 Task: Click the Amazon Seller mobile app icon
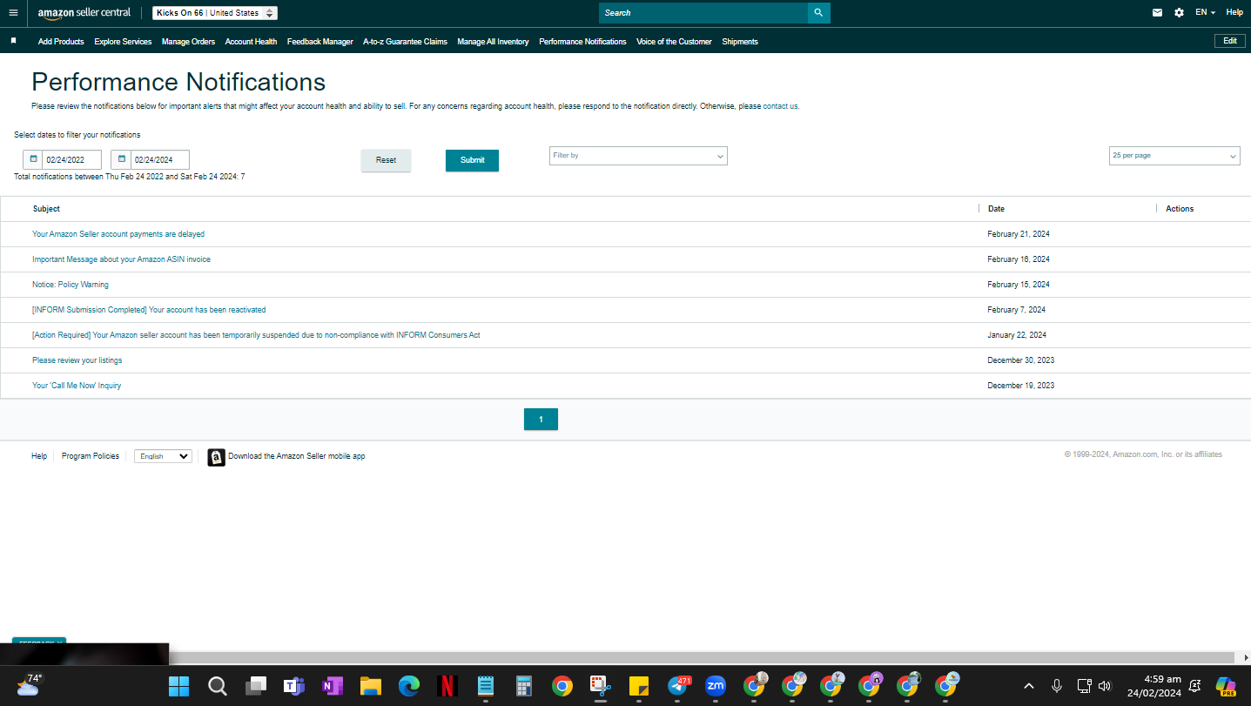pos(216,457)
